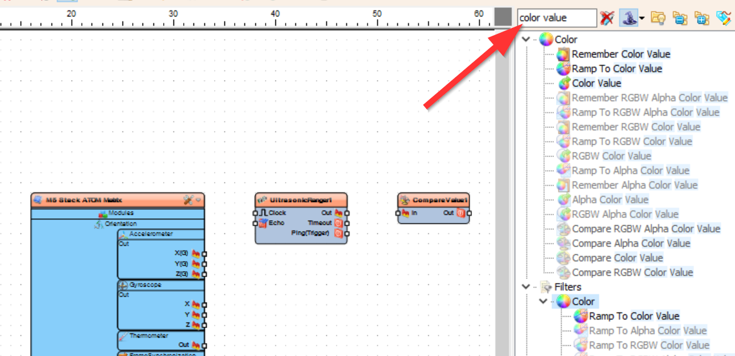735x356 pixels.
Task: Select Compare RGBW Color Value item
Action: [x=633, y=272]
